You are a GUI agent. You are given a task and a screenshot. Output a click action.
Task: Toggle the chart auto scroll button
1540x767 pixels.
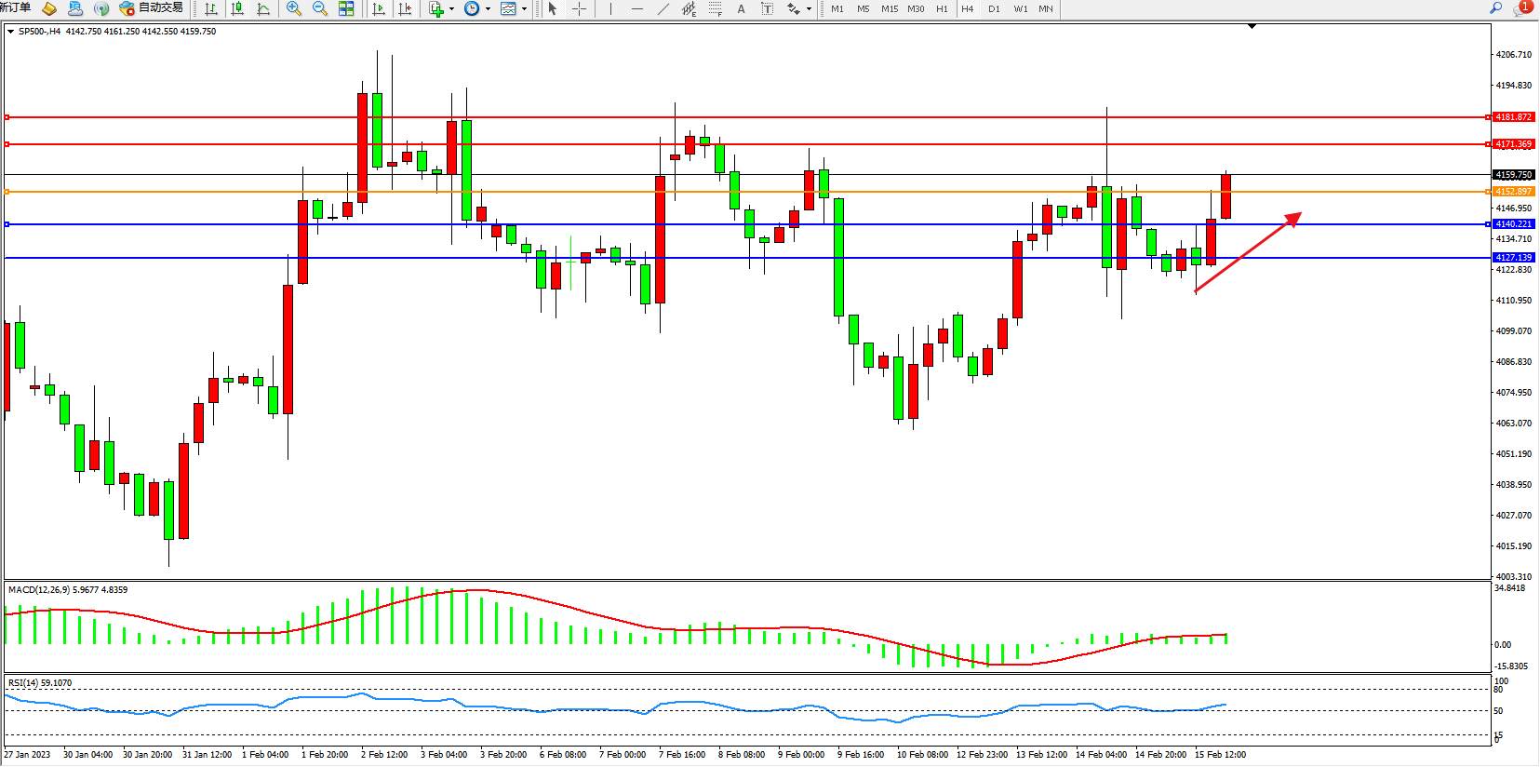coord(379,8)
